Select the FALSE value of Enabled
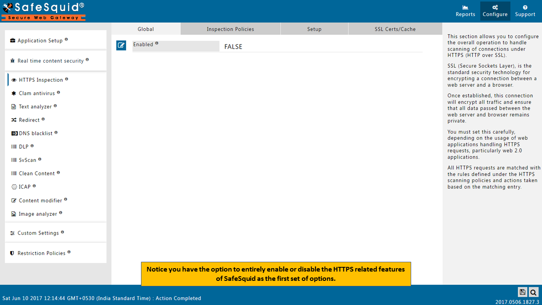The image size is (542, 305). tap(233, 47)
